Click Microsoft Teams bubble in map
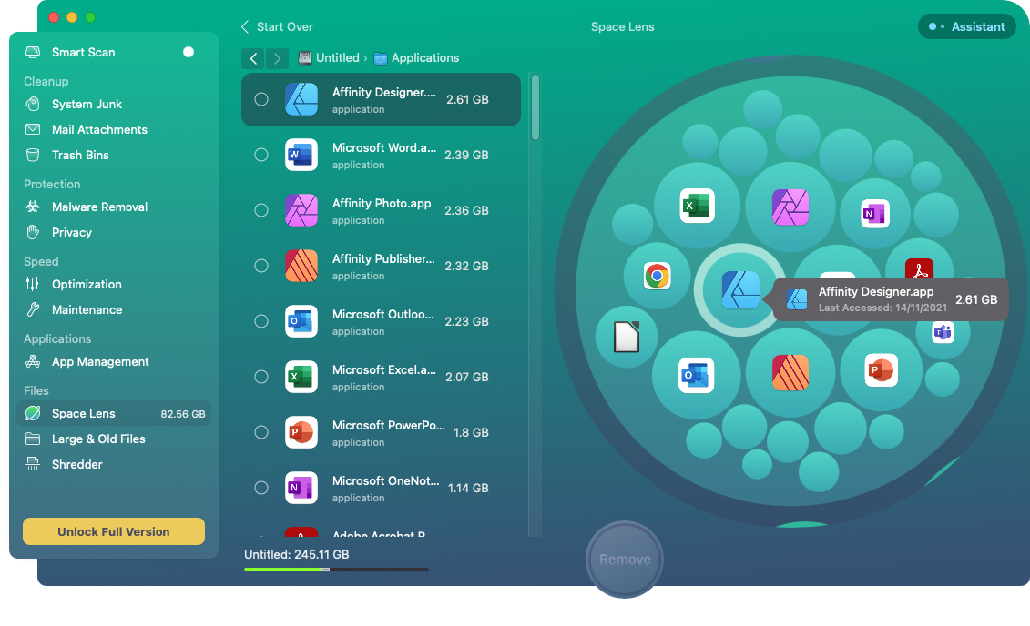1030x626 pixels. click(x=943, y=333)
